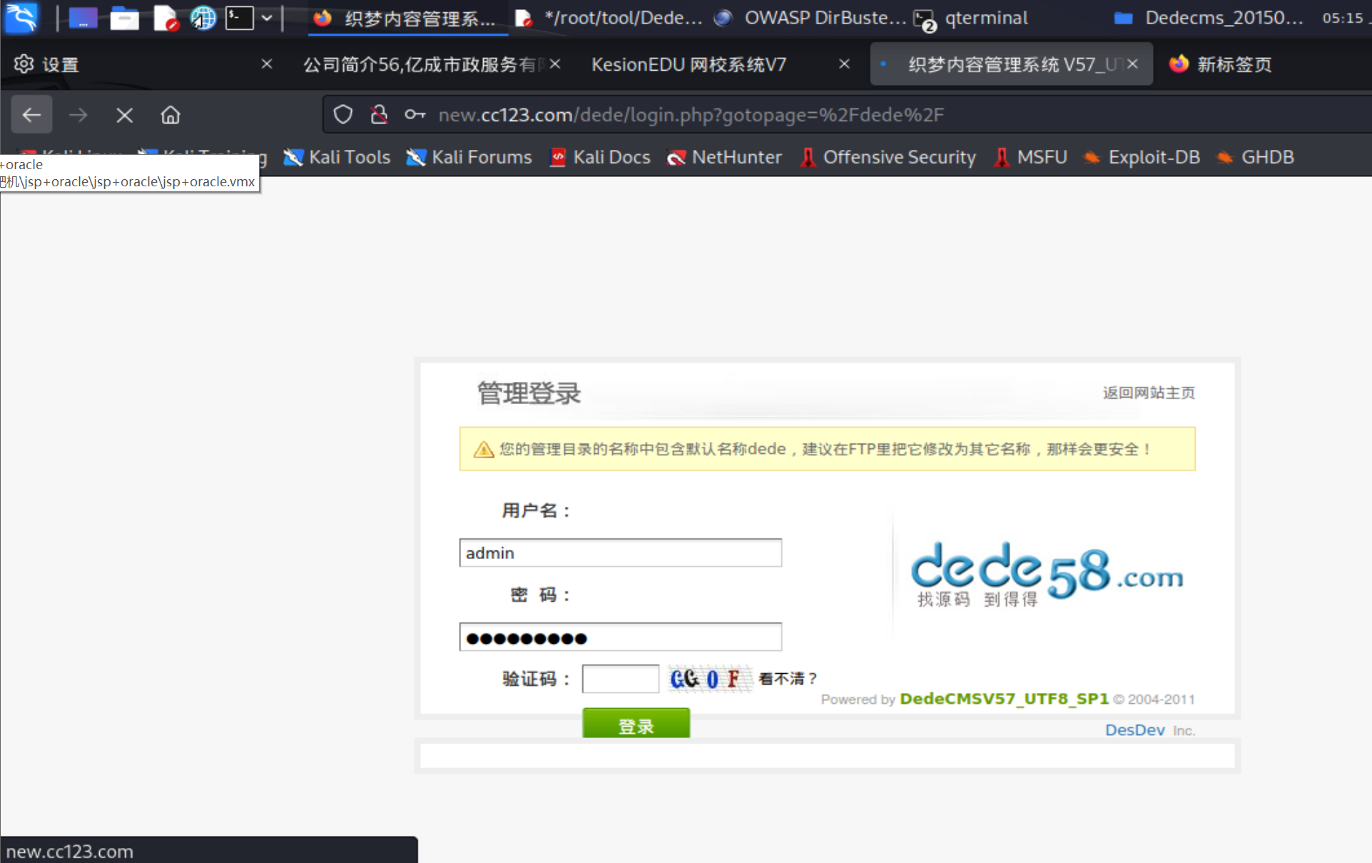Image resolution: width=1372 pixels, height=863 pixels.
Task: Open the Kali Docs bookmark
Action: [x=600, y=157]
